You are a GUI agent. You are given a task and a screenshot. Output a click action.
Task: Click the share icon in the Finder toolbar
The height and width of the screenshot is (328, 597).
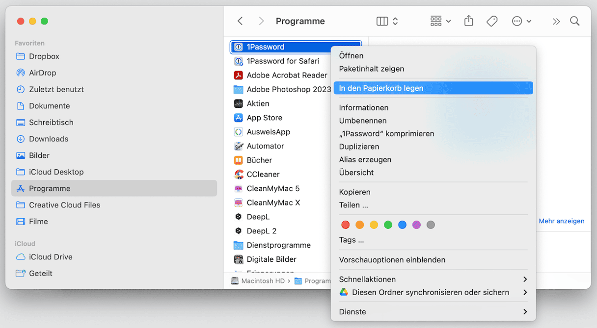pos(469,21)
